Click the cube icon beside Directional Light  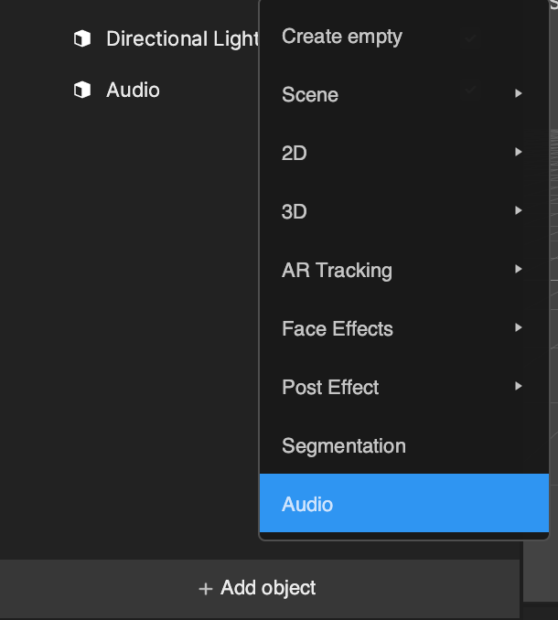[x=82, y=38]
